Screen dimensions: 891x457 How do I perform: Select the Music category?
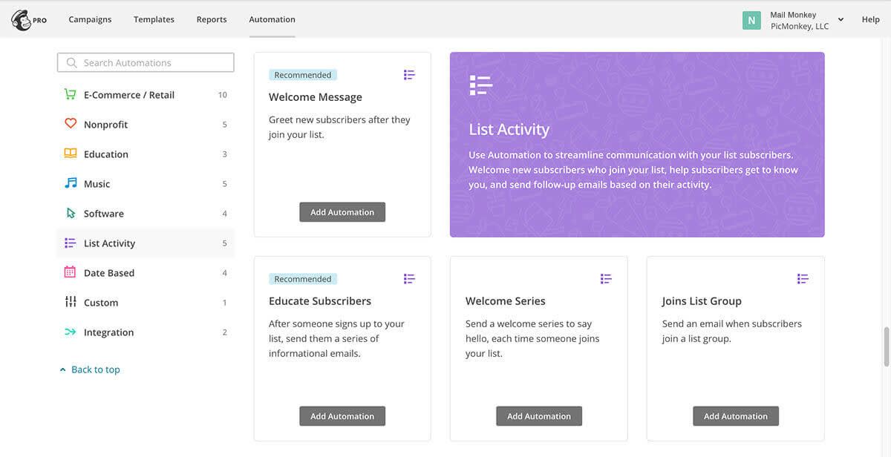(x=146, y=184)
